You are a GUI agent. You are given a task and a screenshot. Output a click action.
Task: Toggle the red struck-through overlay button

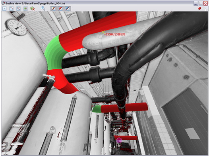60,8
